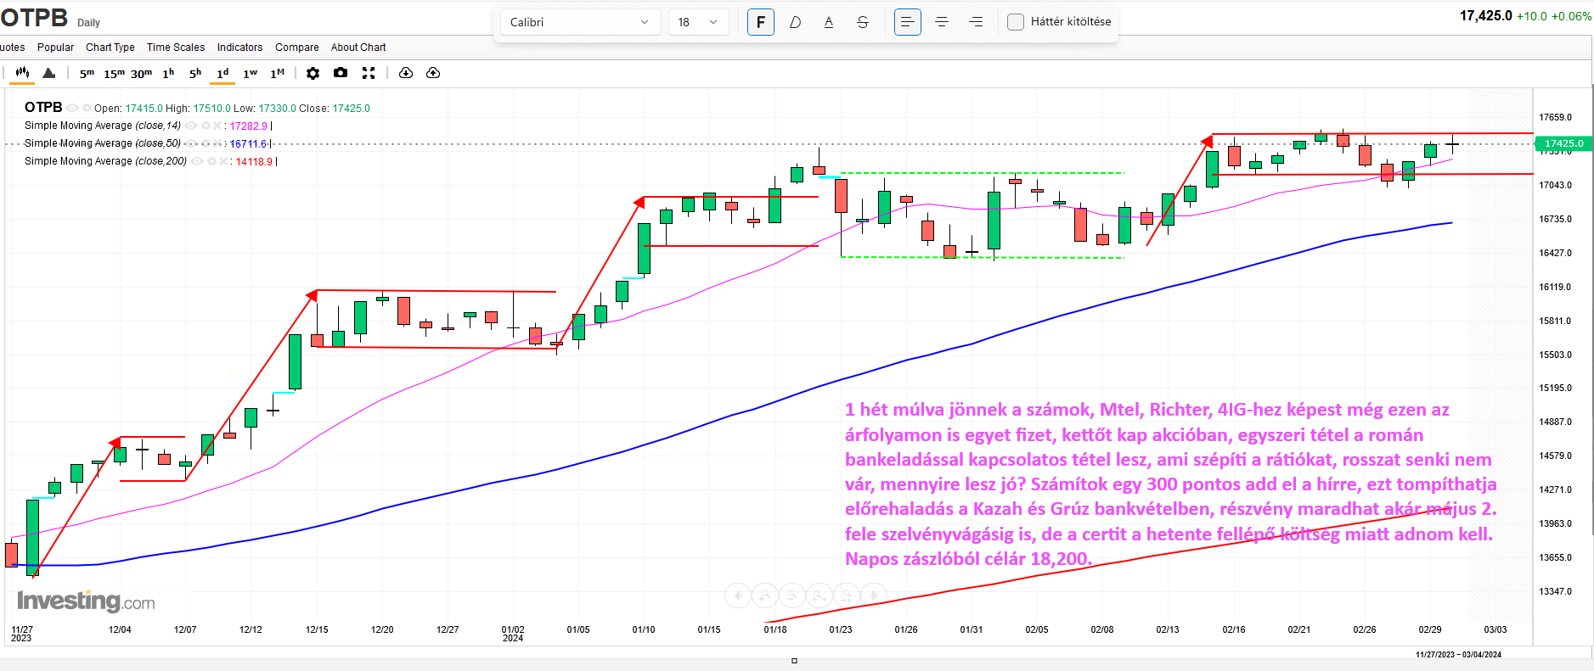Open the Calibri font dropdown
This screenshot has width=1594, height=671.
point(580,22)
